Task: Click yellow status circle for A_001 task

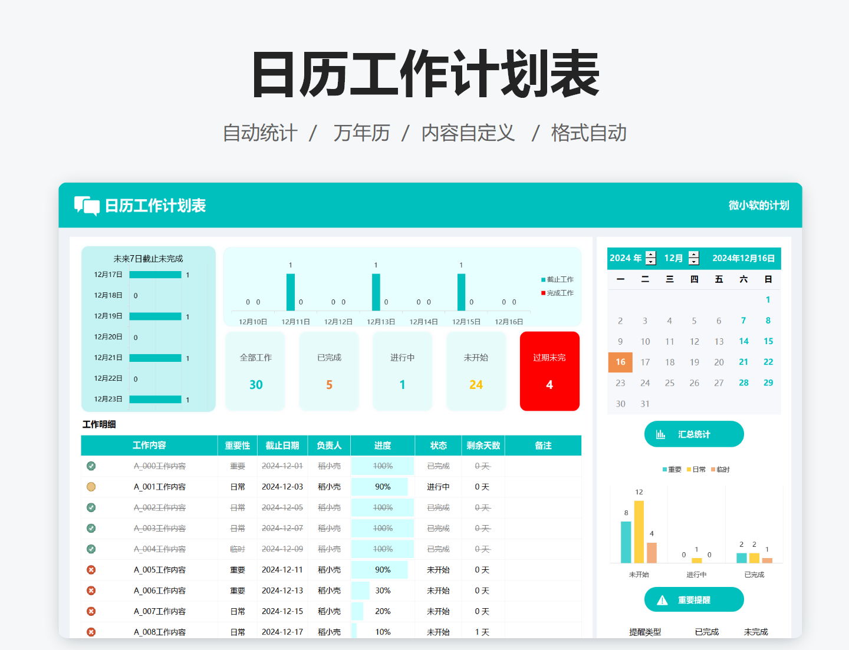Action: [91, 487]
